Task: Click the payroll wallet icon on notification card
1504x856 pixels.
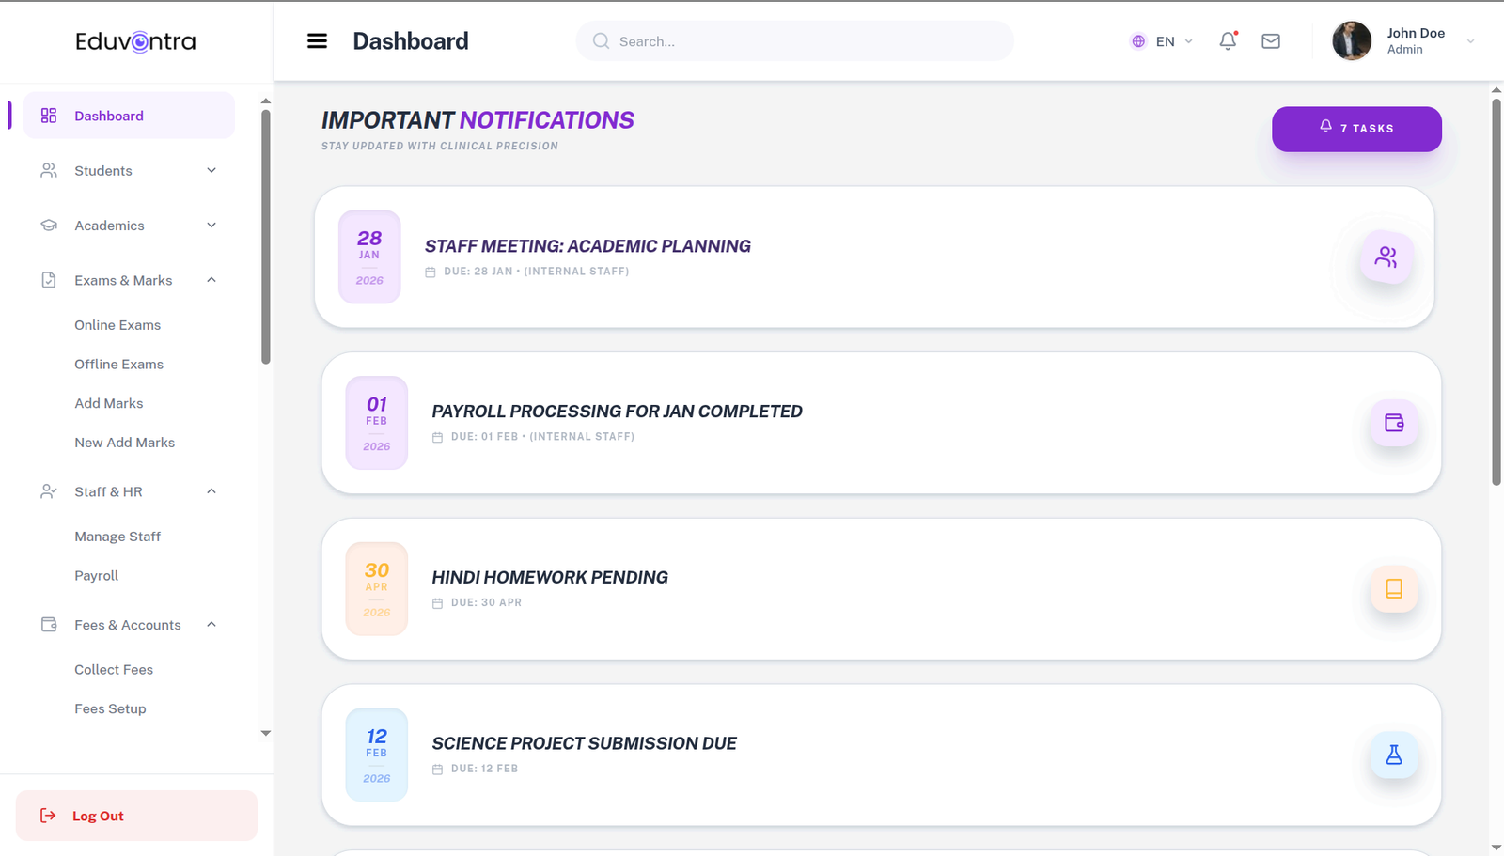Action: tap(1393, 423)
